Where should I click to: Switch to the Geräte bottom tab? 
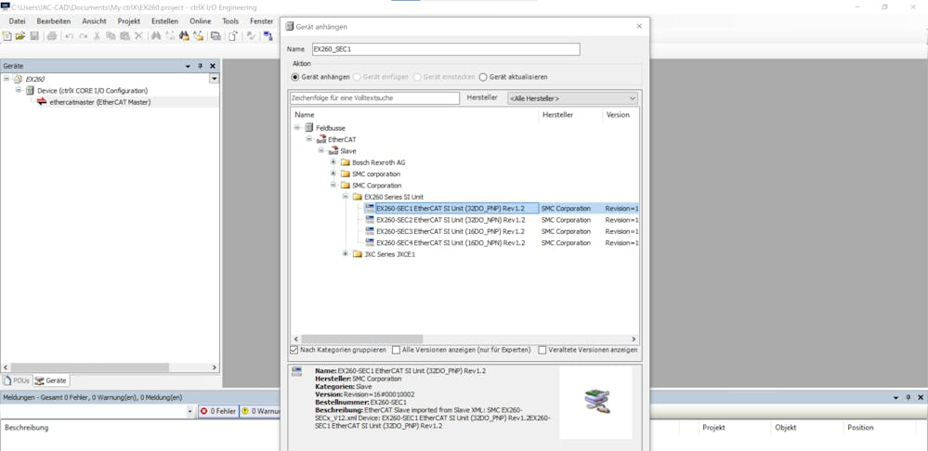[51, 380]
